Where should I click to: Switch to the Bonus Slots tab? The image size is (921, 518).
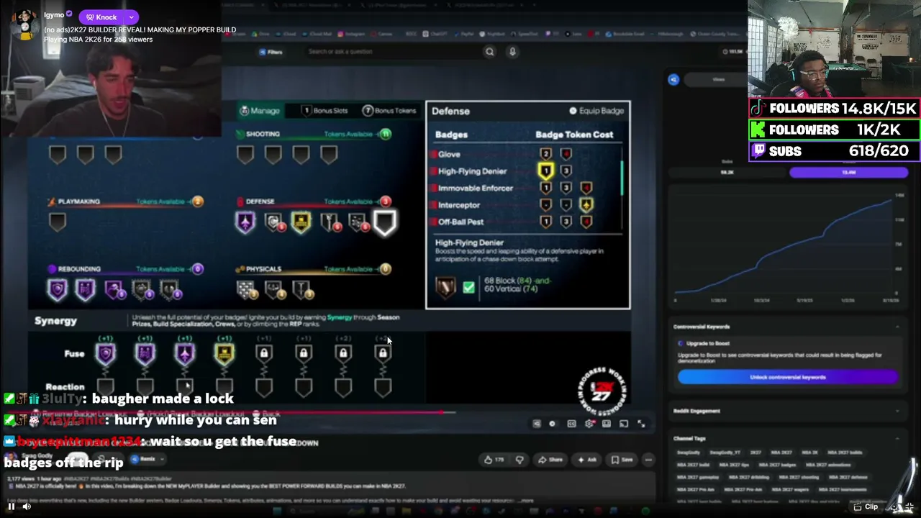pos(325,111)
